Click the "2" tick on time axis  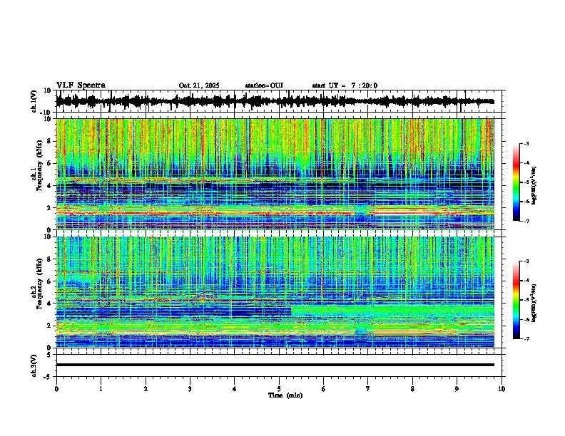pos(146,389)
